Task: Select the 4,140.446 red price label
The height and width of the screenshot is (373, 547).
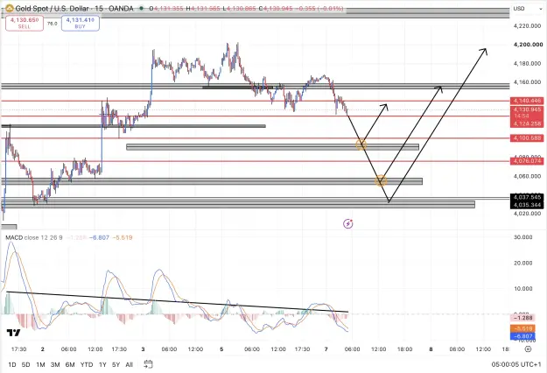Action: 527,101
